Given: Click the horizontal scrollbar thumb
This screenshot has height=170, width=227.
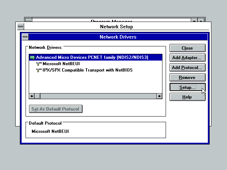Looking at the screenshot, I should tap(37, 96).
